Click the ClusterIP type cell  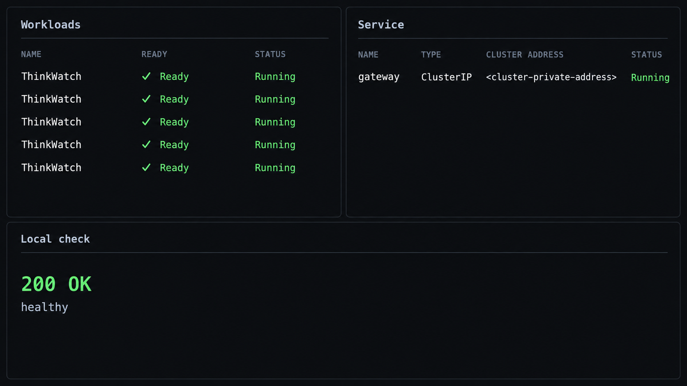(446, 77)
